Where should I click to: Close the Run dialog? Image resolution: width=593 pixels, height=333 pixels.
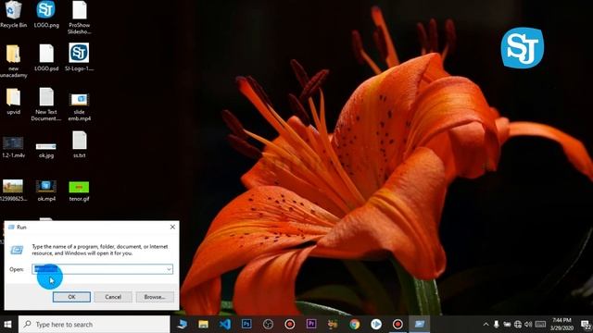(172, 227)
